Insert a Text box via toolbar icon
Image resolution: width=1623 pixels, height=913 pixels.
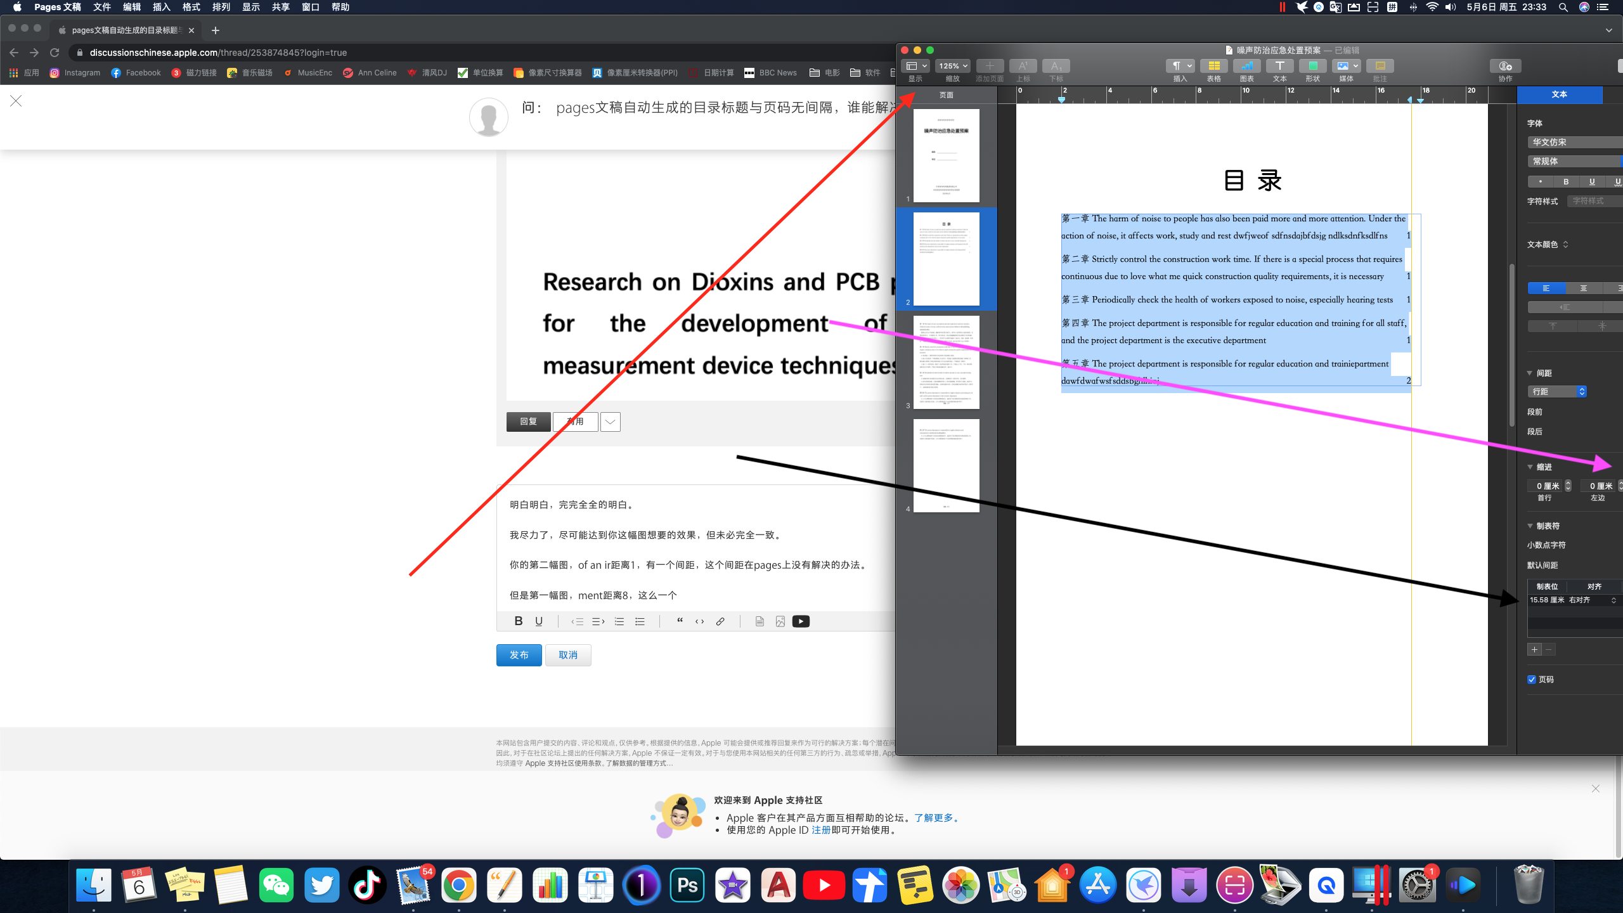point(1279,66)
